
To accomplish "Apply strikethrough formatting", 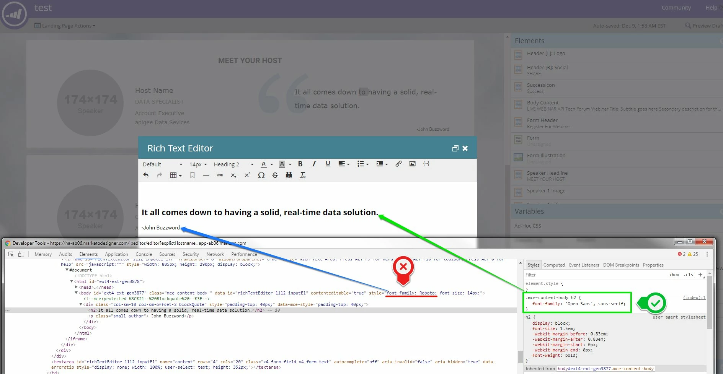I will (275, 175).
